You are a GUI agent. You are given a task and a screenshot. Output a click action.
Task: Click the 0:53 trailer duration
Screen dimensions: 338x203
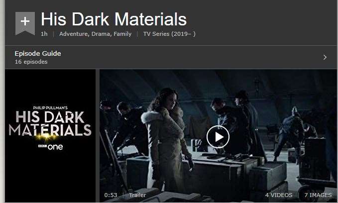click(x=111, y=195)
